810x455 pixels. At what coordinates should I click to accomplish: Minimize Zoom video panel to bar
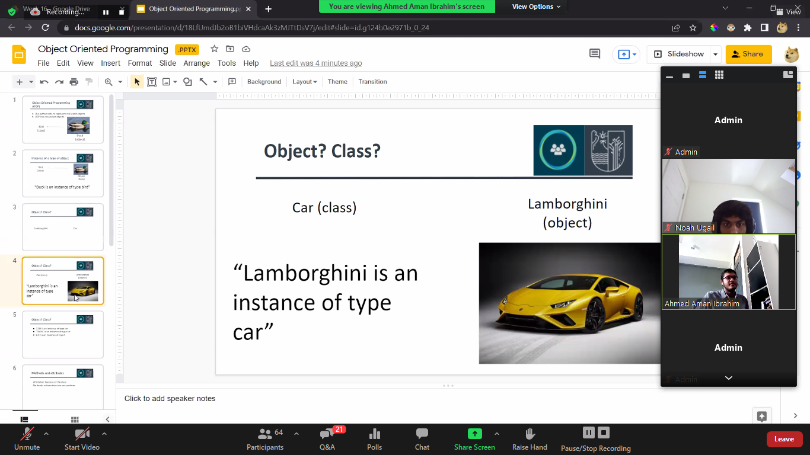coord(669,76)
